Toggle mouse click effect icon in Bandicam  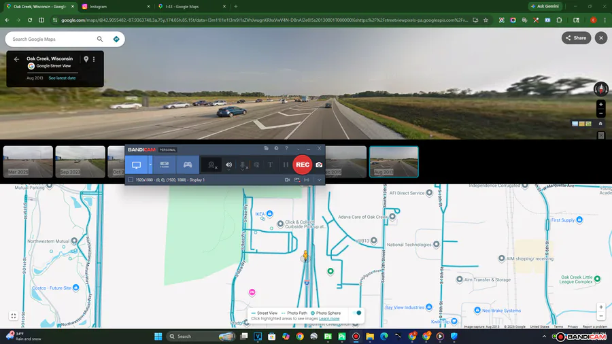[256, 165]
